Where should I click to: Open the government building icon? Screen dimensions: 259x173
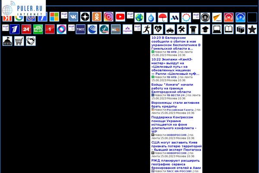pyautogui.click(x=7, y=41)
